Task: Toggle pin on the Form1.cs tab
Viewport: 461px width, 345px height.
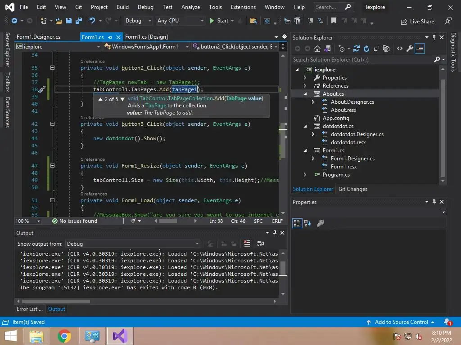Action: [x=110, y=37]
